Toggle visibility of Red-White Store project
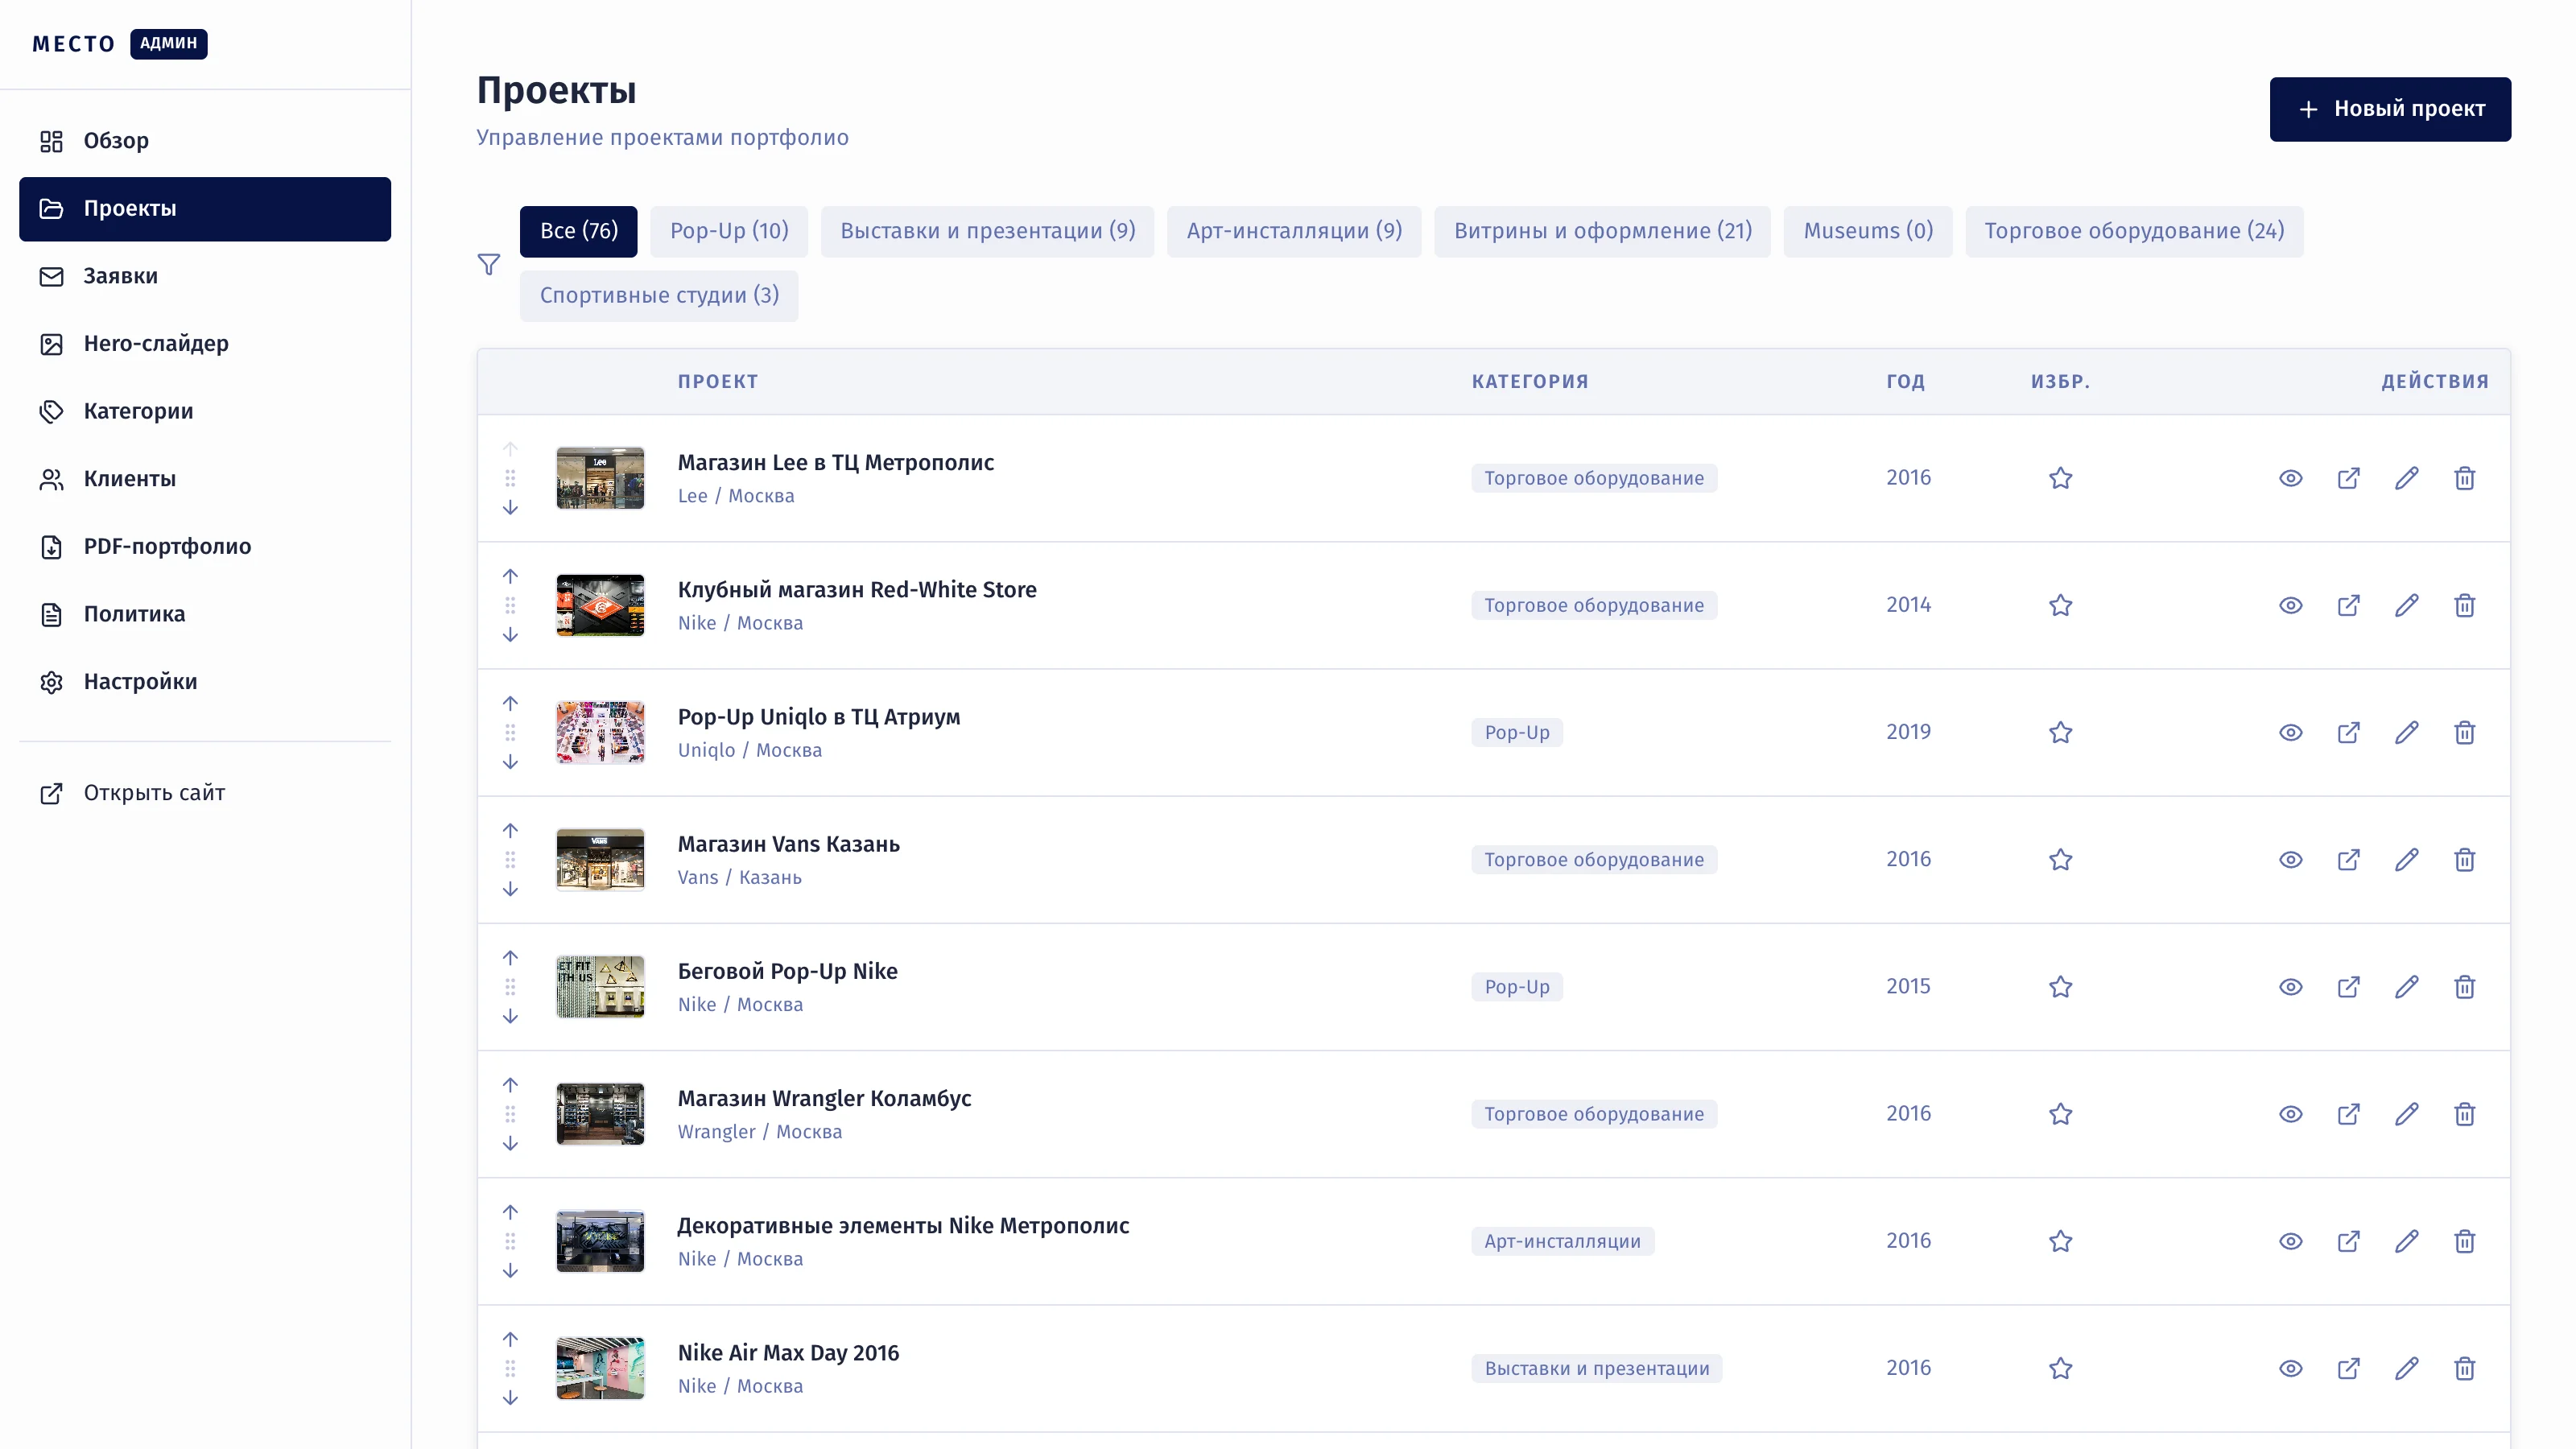 pyautogui.click(x=2290, y=605)
